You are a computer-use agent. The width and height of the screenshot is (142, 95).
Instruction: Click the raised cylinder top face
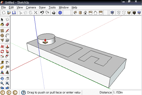46,37
